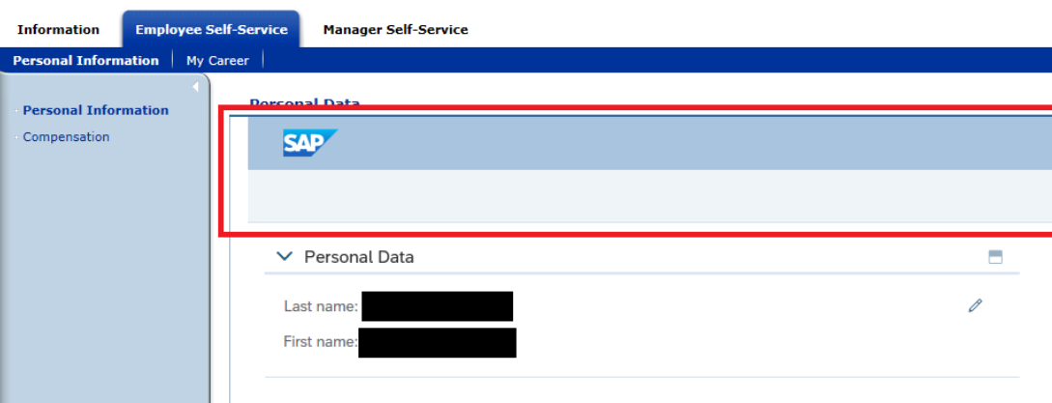
Task: Switch to the Employee Self-Service tab
Action: (x=212, y=30)
